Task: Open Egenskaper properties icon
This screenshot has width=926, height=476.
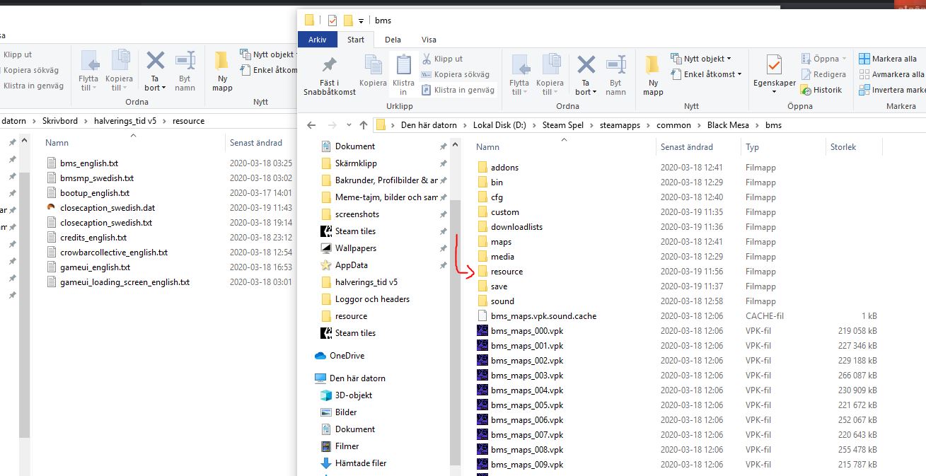Action: [x=774, y=66]
